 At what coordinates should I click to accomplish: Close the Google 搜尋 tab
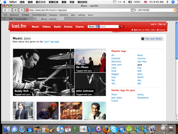point(4,19)
